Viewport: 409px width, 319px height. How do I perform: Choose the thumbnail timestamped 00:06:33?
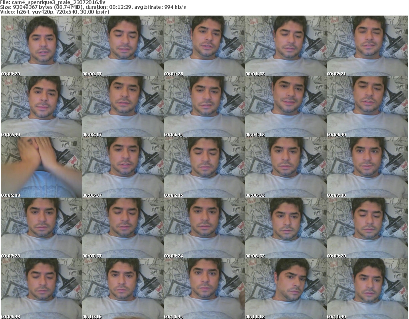click(x=286, y=167)
